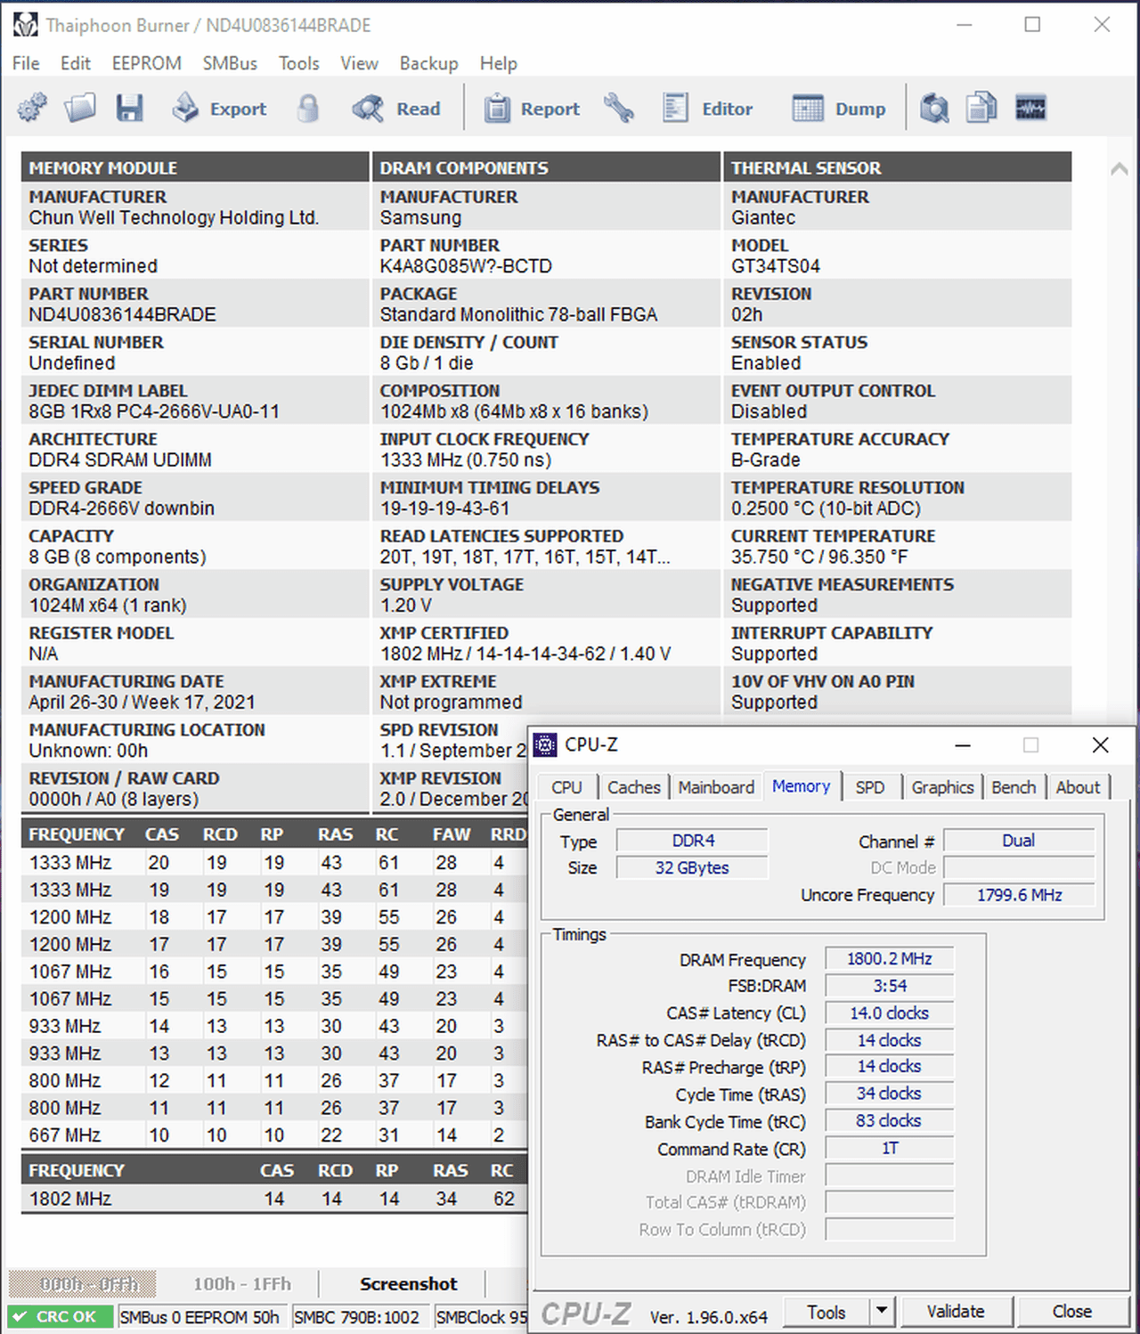Click the CPU-Z title bar app icon
This screenshot has height=1334, width=1140.
(545, 744)
